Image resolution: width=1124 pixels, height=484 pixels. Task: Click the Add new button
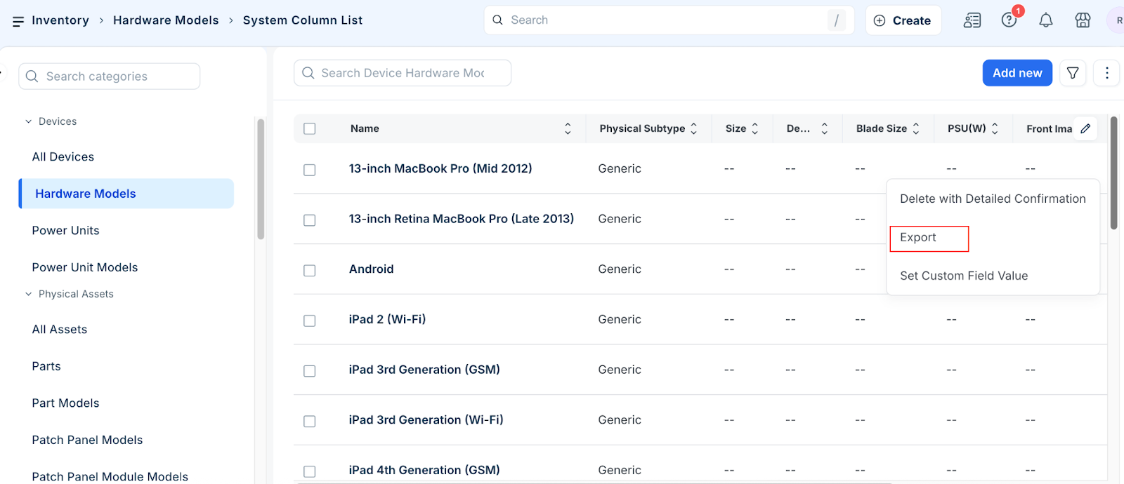point(1017,73)
